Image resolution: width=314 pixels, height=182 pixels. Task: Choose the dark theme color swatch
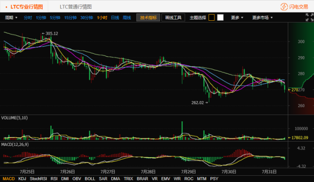[212, 18]
